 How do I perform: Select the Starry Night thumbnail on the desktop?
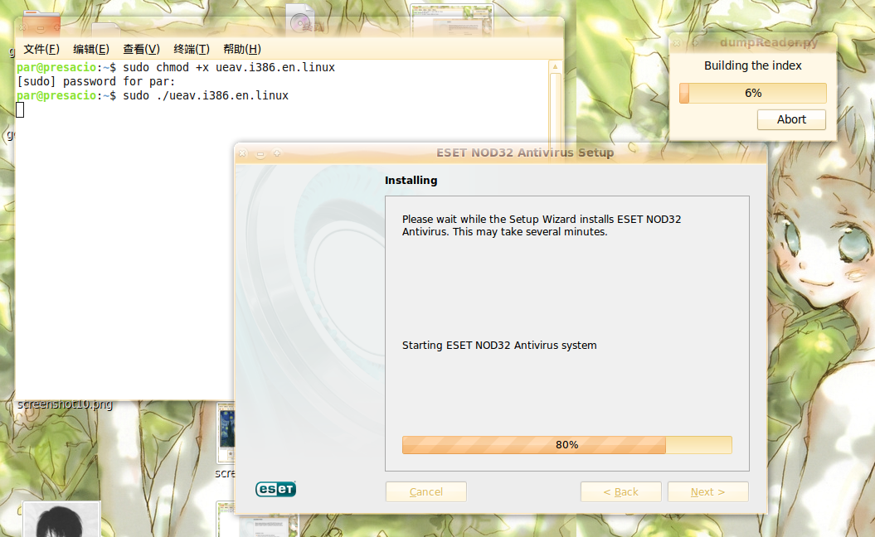tap(226, 433)
